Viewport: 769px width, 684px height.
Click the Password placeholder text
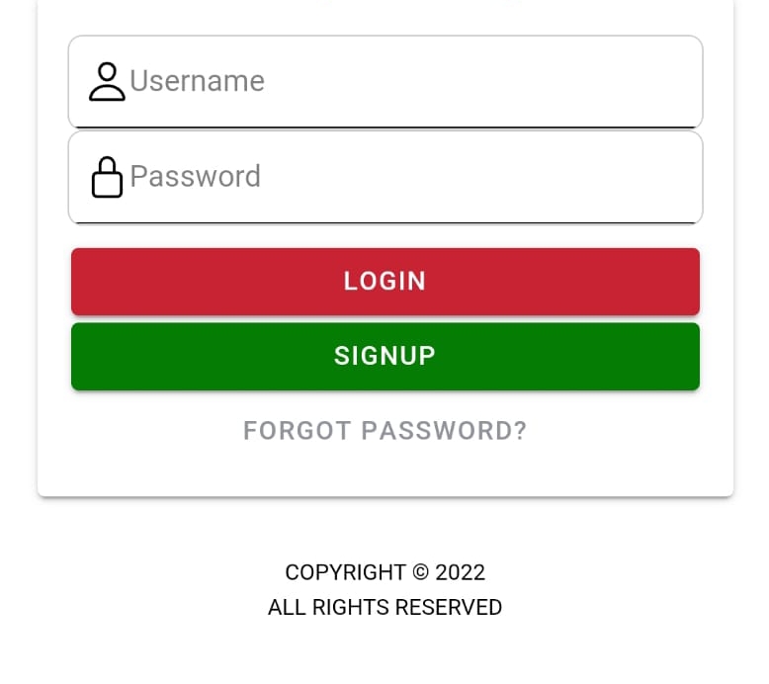click(195, 177)
